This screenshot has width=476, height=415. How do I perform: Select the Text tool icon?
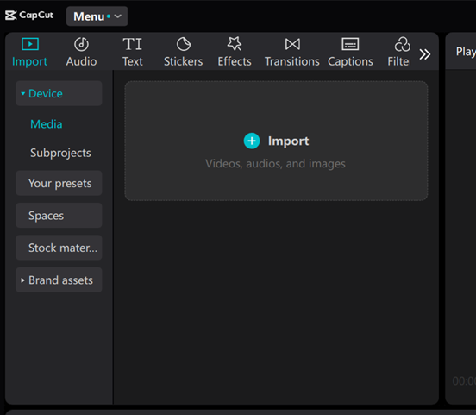click(x=132, y=44)
